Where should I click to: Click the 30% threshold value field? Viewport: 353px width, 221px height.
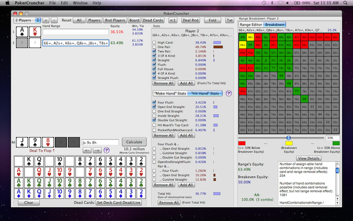tap(333, 138)
